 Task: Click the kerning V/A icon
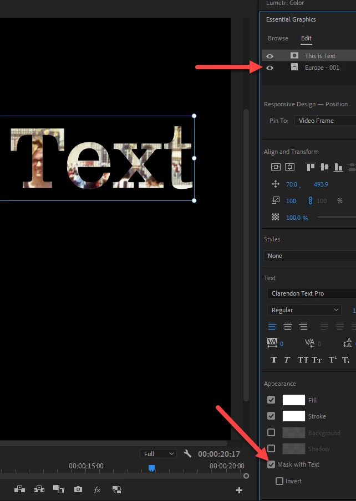[309, 343]
